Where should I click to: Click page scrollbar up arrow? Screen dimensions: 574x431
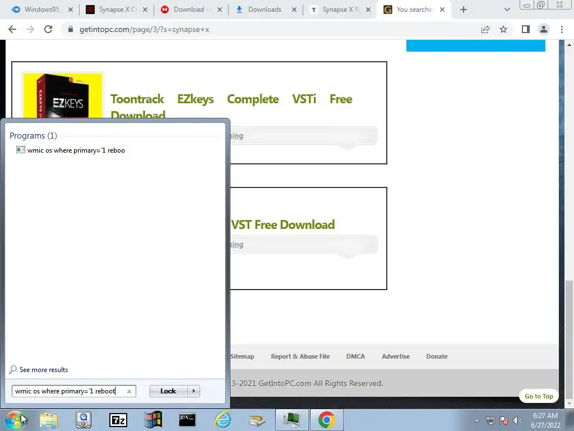[x=570, y=45]
